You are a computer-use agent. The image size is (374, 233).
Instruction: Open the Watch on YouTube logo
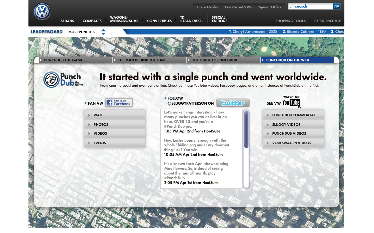coord(291,102)
